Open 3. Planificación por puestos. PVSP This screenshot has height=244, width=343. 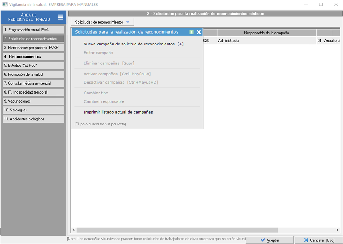(33, 48)
